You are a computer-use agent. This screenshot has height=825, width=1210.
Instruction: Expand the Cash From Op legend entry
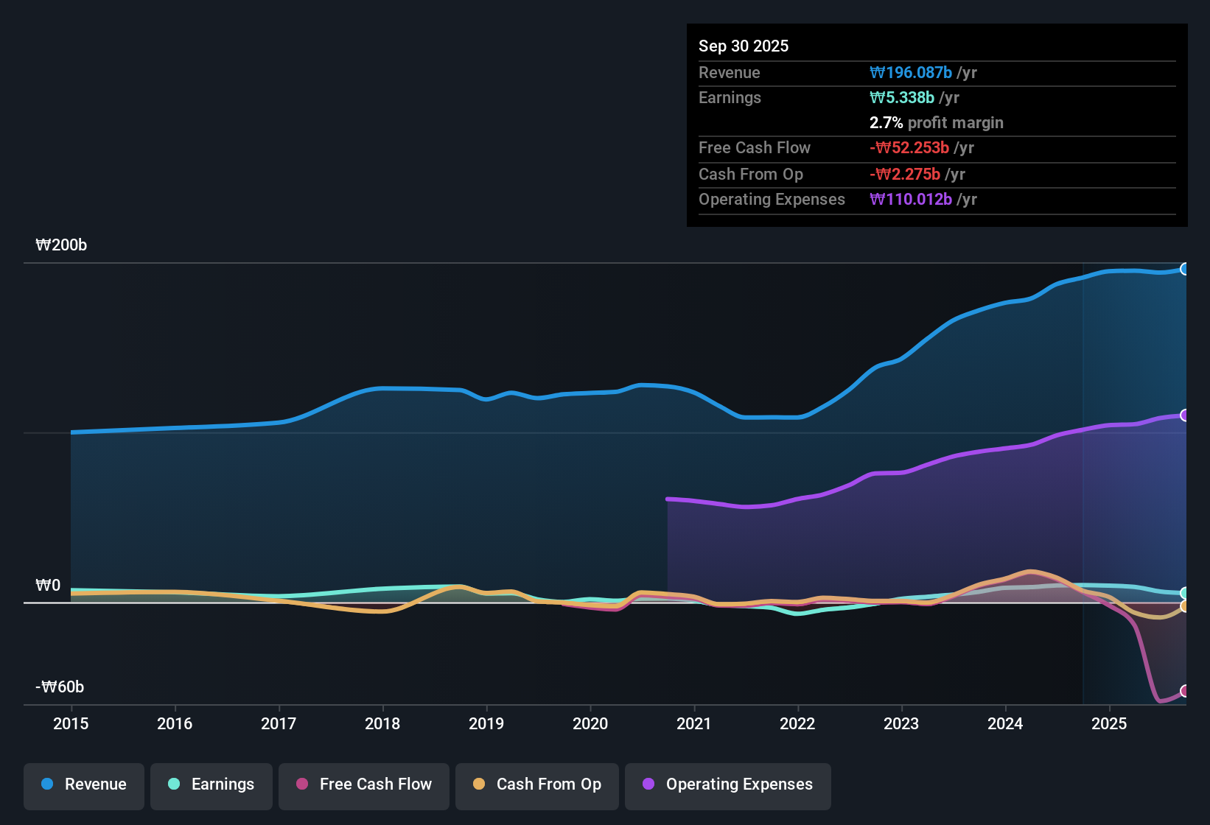coord(536,784)
